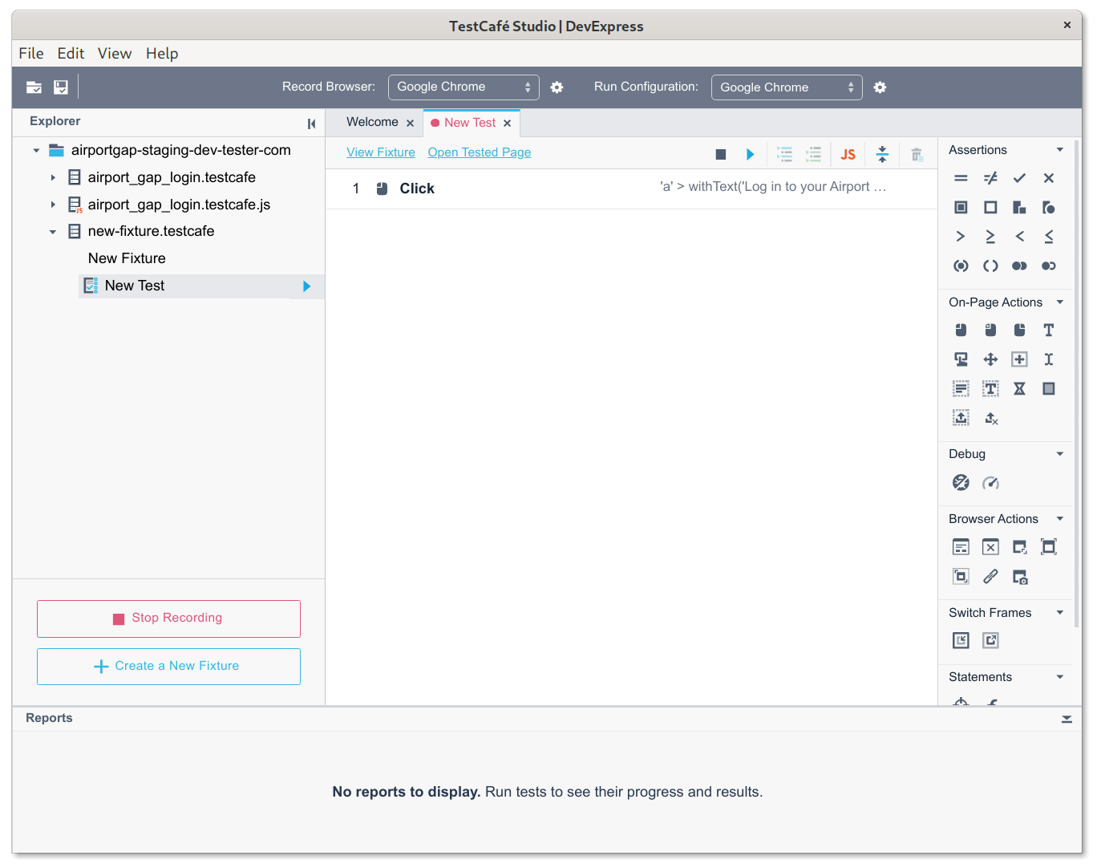Open the Help menu
The width and height of the screenshot is (1097, 868).
[162, 54]
